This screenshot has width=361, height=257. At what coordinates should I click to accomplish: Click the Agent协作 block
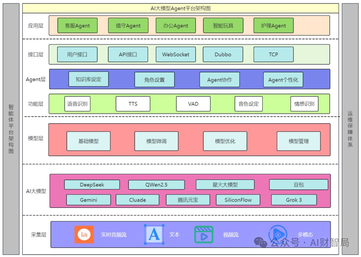coord(219,79)
